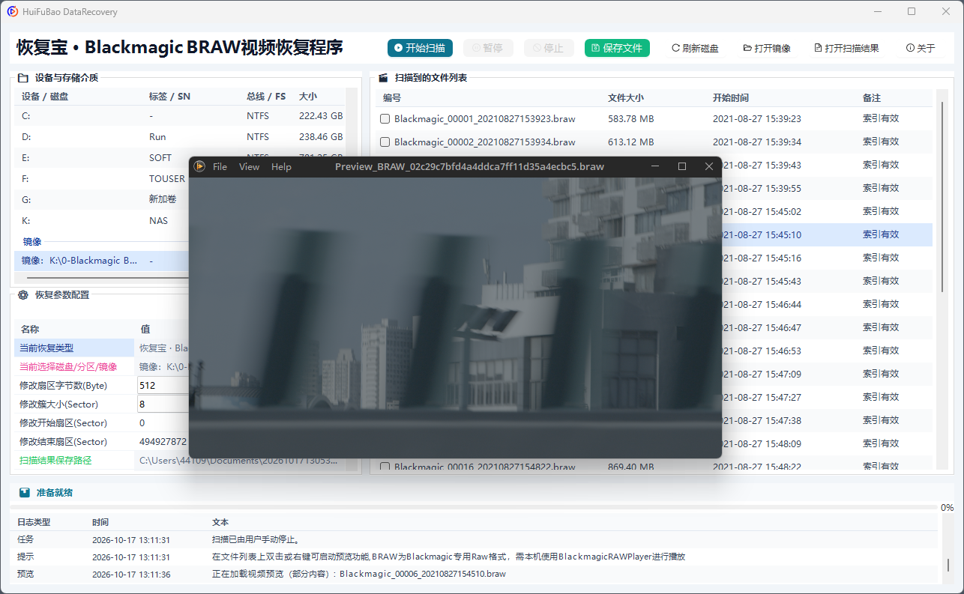Select the 当前恢复类型 parameter row

[102, 348]
